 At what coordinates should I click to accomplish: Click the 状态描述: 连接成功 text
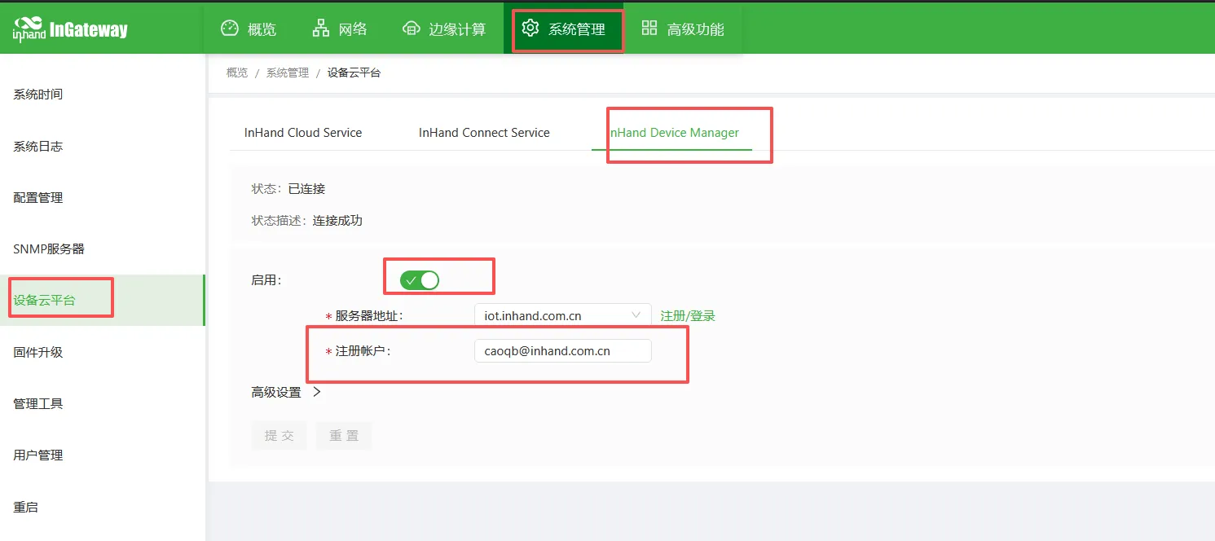coord(307,221)
